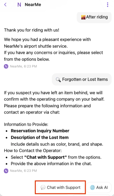Click the NearMe title in the header
The height and width of the screenshot is (196, 114).
coord(33,5)
